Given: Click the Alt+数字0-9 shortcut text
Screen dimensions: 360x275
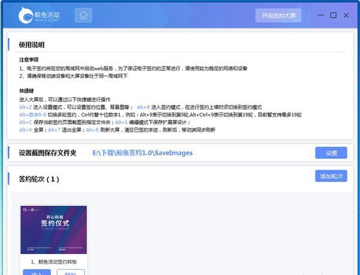Looking at the screenshot, I should tap(32, 114).
